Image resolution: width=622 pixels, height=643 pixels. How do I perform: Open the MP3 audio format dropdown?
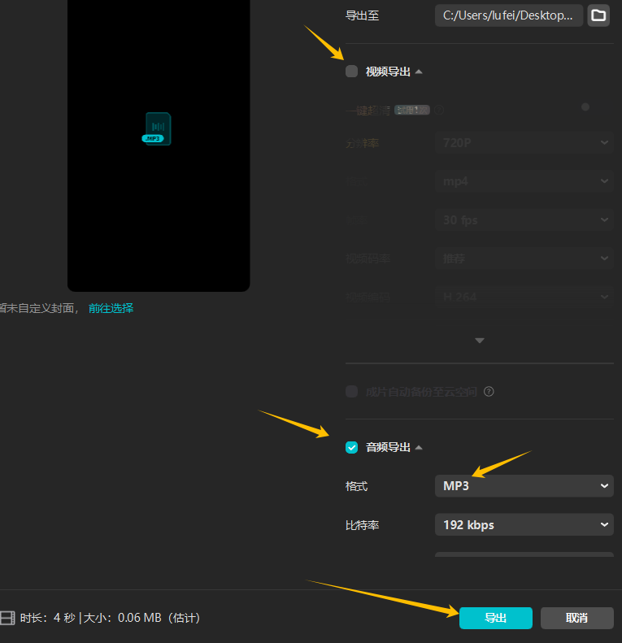tap(524, 486)
